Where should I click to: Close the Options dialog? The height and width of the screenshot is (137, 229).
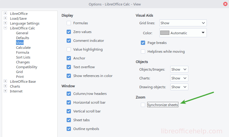225,4
